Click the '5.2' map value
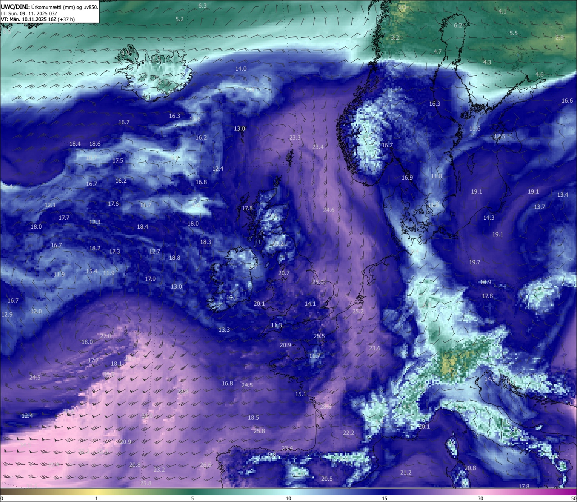This screenshot has height=502, width=577. [179, 19]
